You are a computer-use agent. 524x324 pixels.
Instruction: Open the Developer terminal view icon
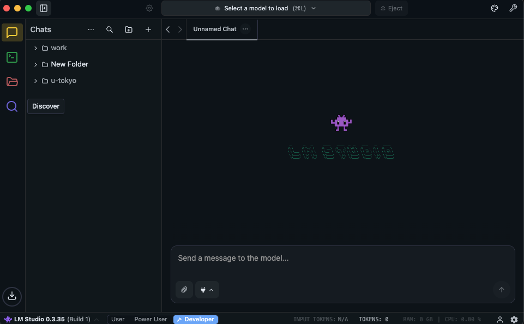pyautogui.click(x=12, y=57)
